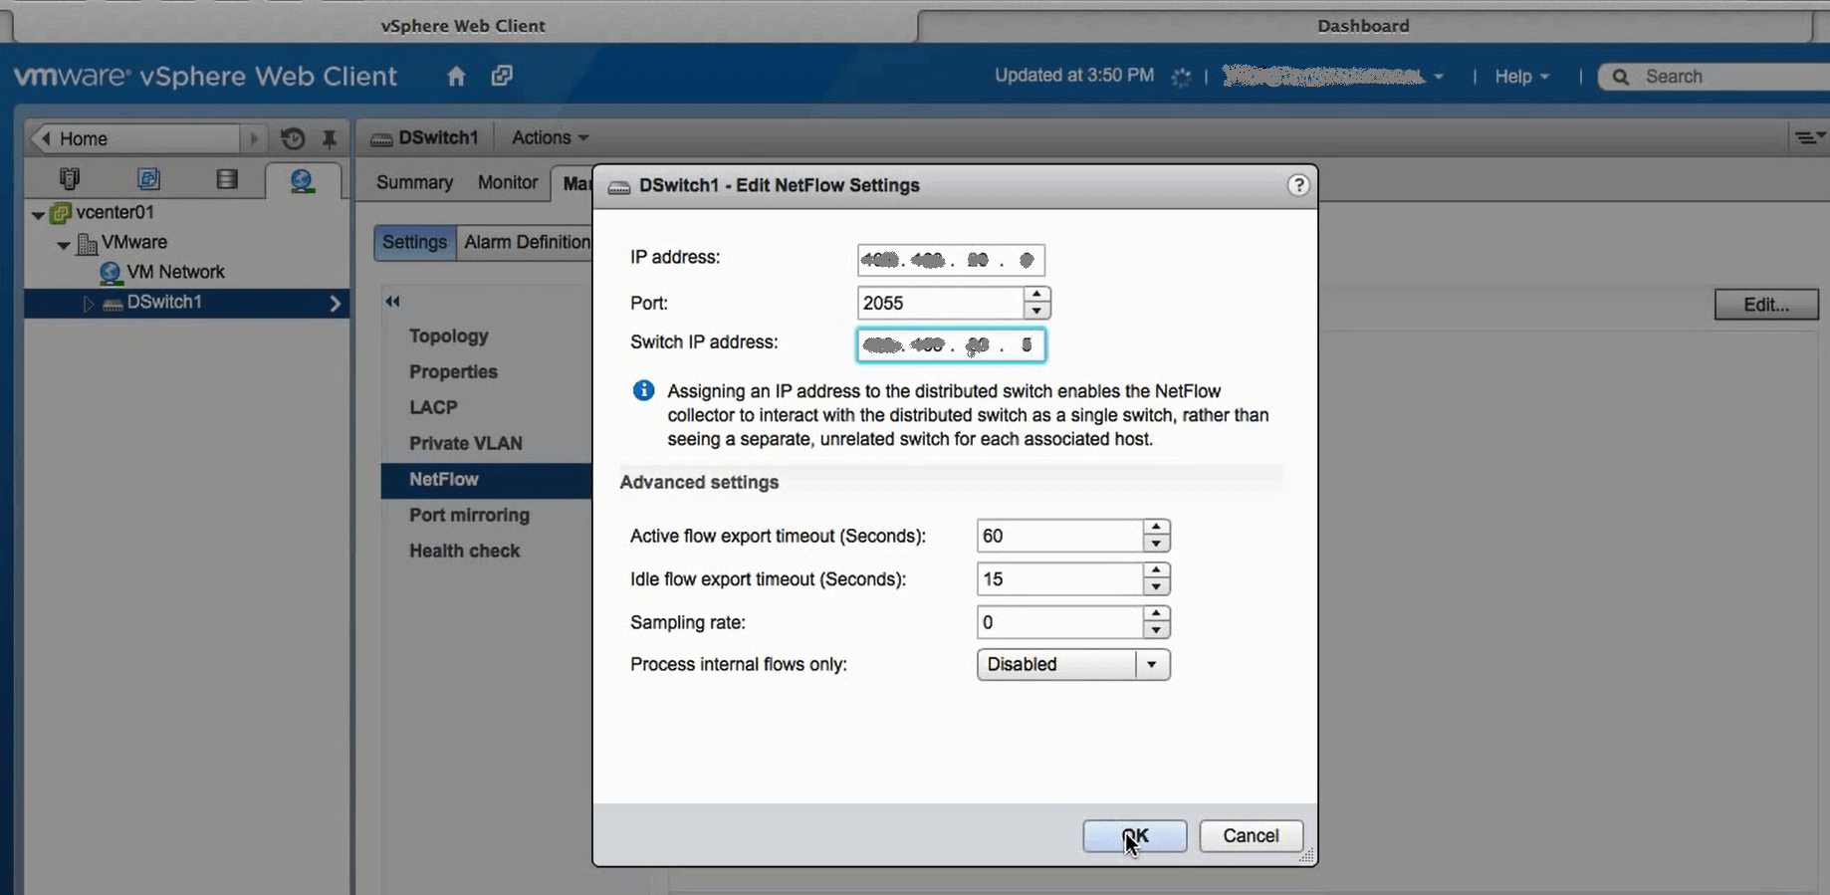
Task: Switch to the Monitor tab
Action: [508, 182]
